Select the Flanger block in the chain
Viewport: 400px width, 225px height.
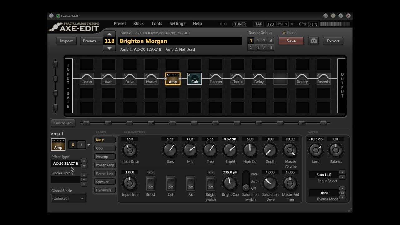(216, 79)
